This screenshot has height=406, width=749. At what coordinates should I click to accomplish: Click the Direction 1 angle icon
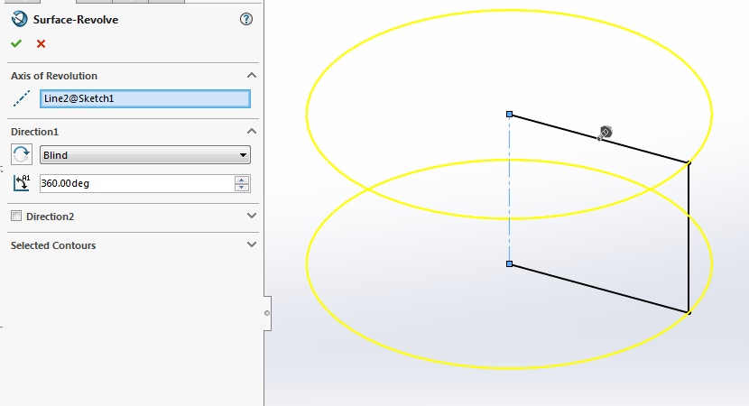(22, 183)
